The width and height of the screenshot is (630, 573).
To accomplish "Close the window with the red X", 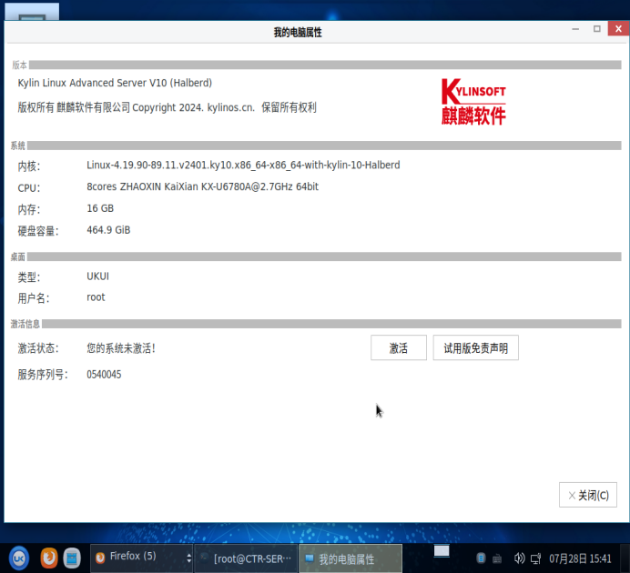I will pos(618,29).
